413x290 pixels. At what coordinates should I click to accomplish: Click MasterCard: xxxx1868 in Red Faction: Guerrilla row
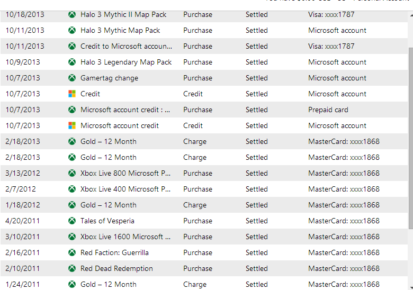click(x=344, y=252)
